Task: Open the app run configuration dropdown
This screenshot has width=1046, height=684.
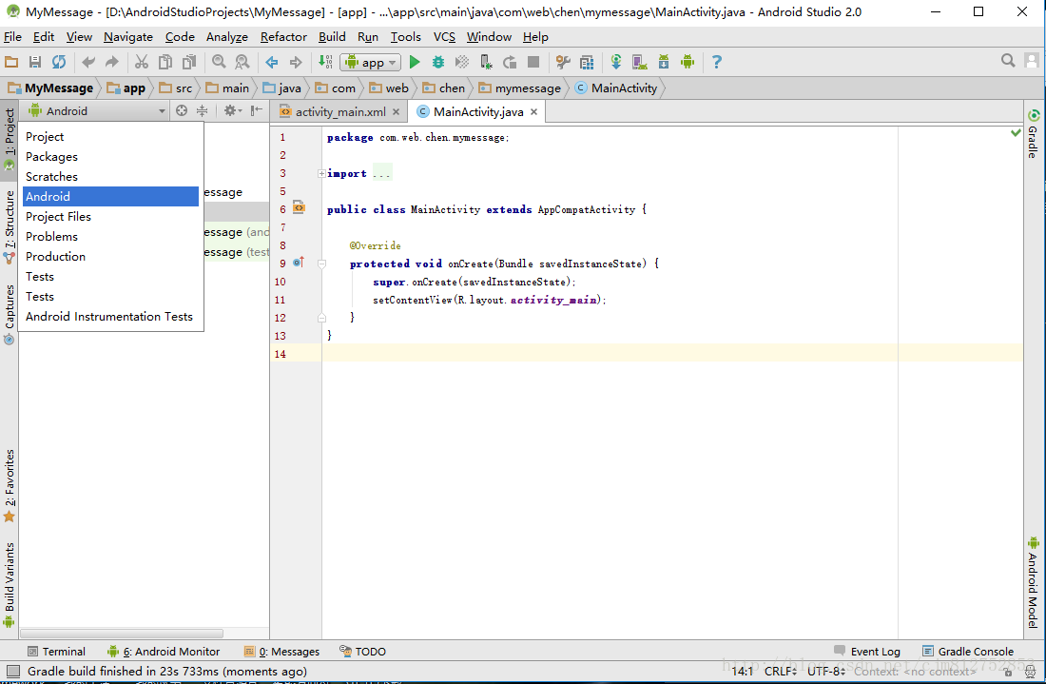Action: [370, 62]
